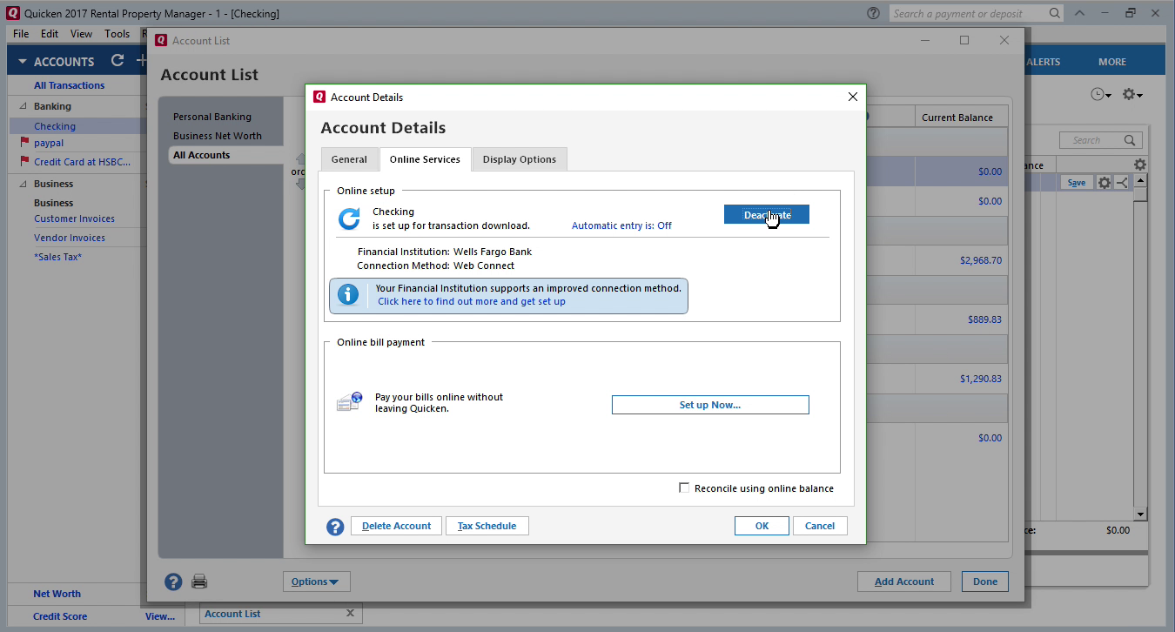Close the Account List tab at bottom

[350, 614]
